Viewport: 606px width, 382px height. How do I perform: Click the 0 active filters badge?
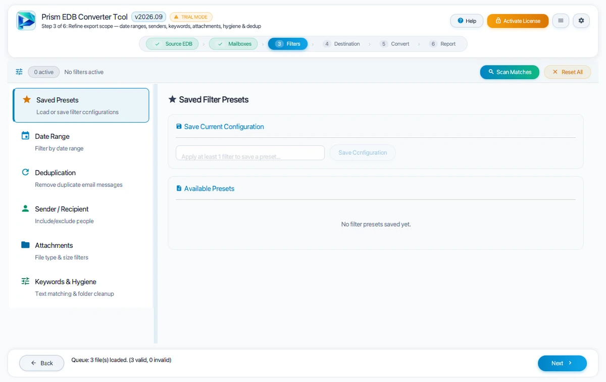(x=44, y=72)
